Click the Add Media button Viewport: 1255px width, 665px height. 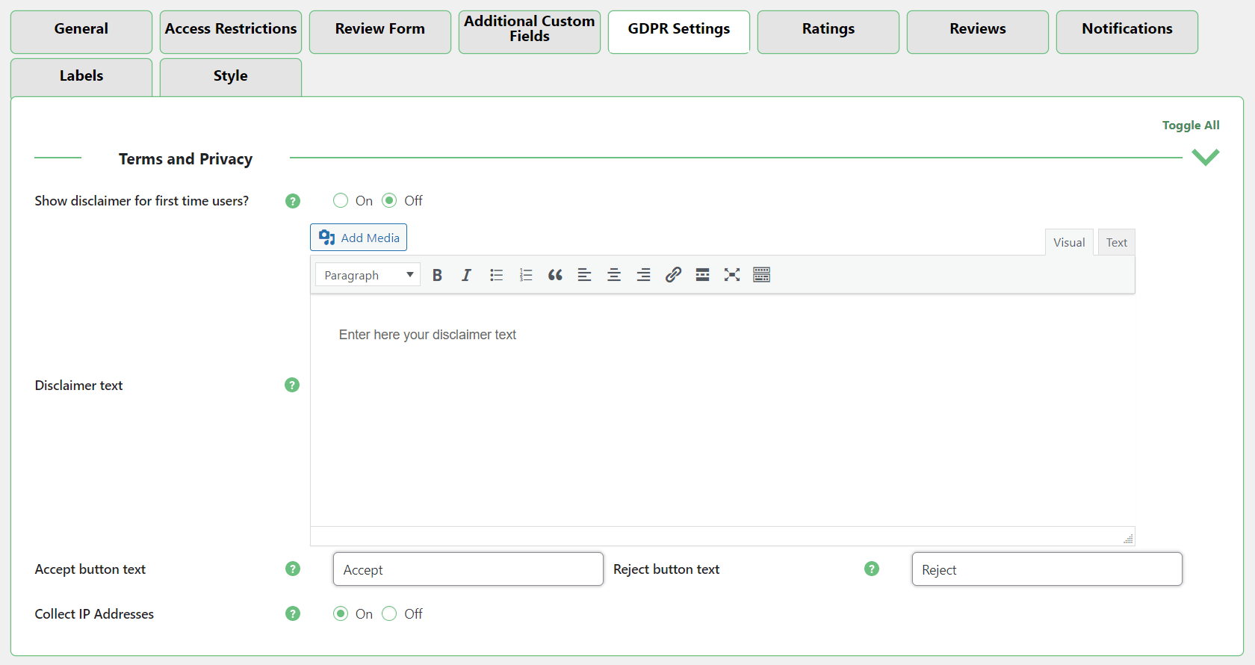[359, 238]
